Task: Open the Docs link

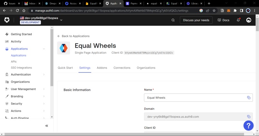Action: click(223, 20)
